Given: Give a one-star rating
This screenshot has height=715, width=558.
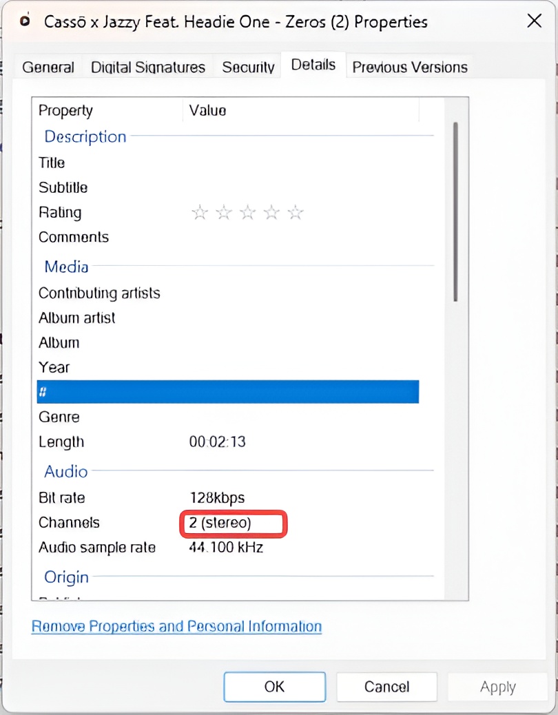Looking at the screenshot, I should click(x=200, y=213).
